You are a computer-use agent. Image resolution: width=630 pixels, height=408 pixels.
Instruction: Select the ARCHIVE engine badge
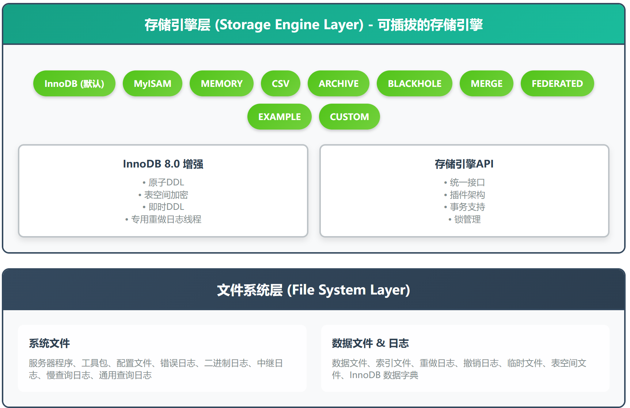[x=338, y=83]
